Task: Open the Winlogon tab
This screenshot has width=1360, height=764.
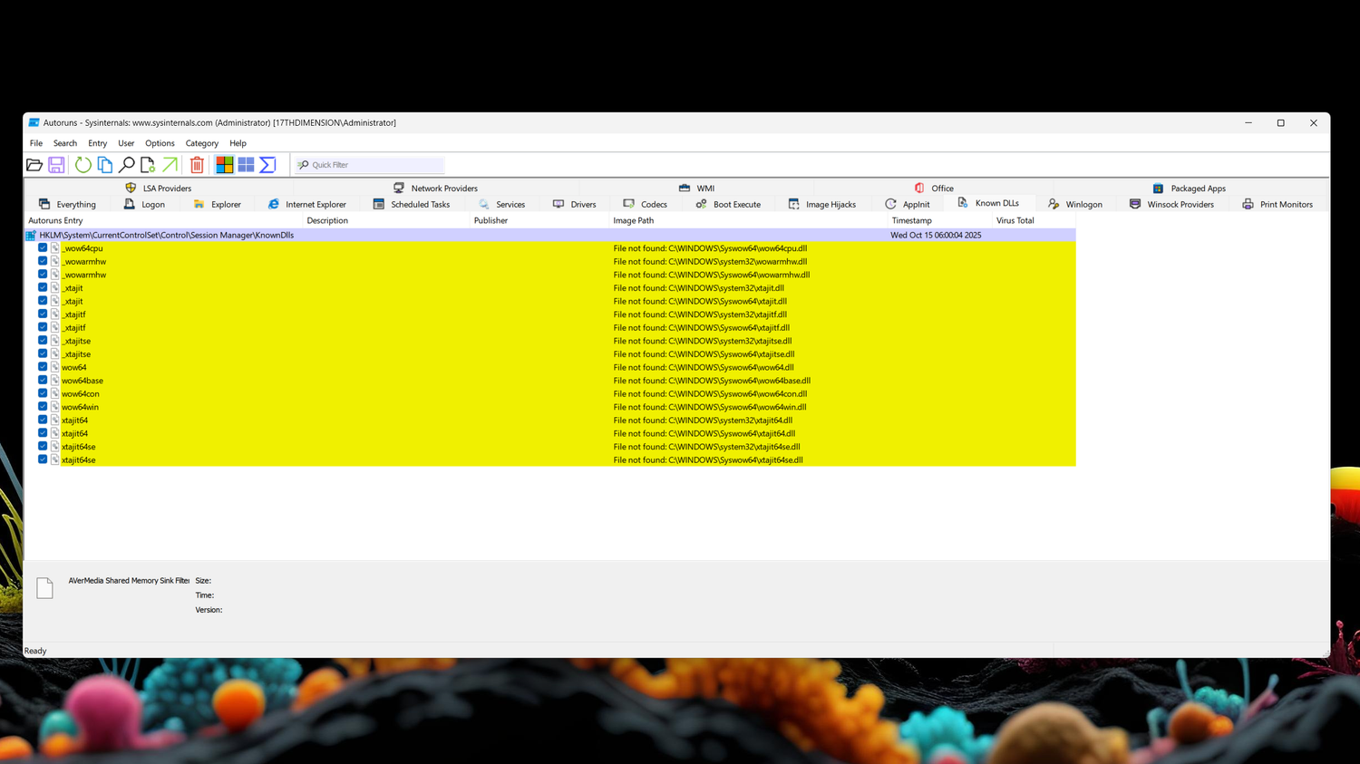Action: pos(1075,204)
